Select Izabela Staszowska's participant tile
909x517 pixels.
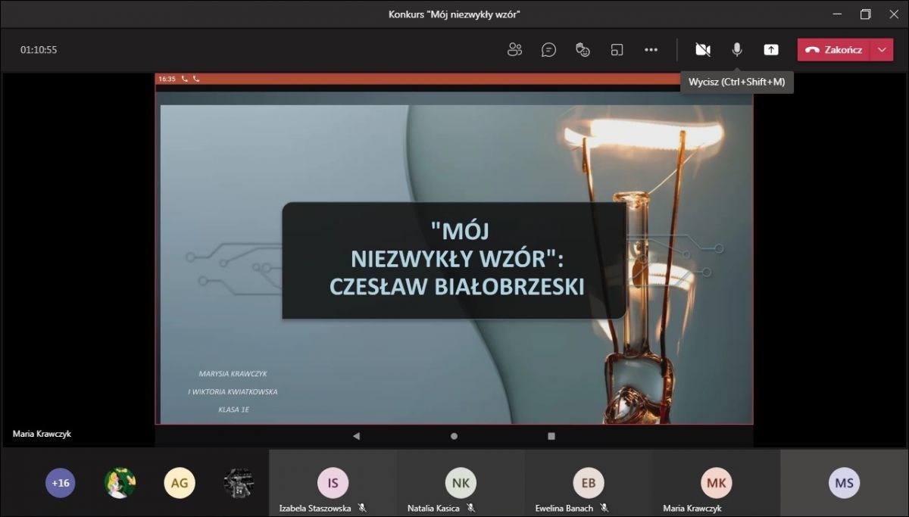333,483
